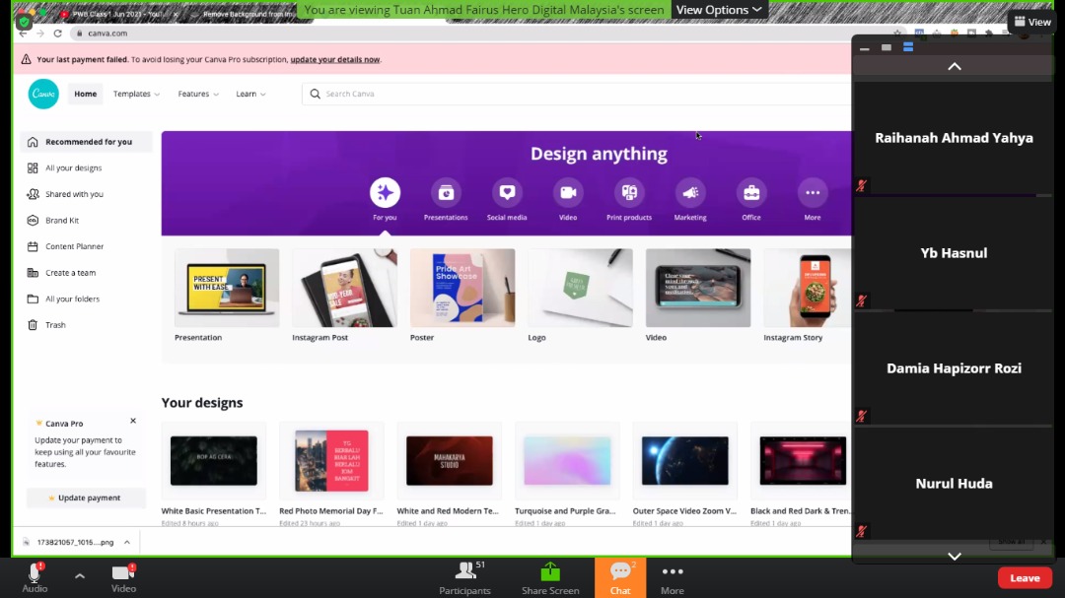Click the Update payment button
The height and width of the screenshot is (598, 1065).
(x=86, y=498)
